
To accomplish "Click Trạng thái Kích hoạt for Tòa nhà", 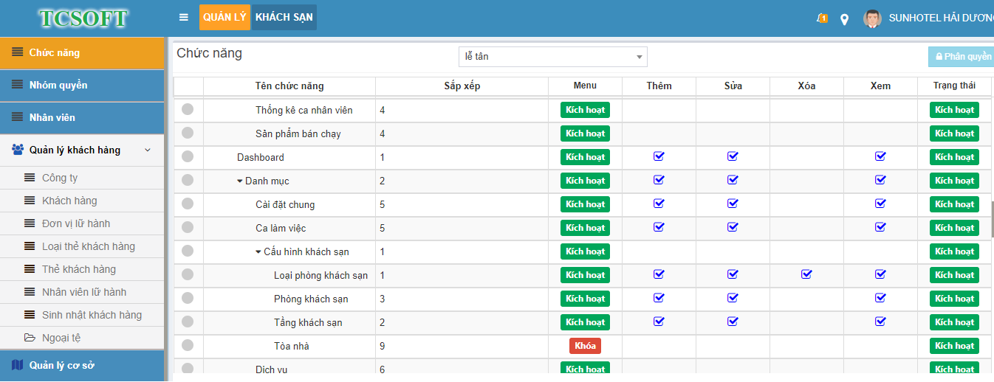I will pyautogui.click(x=954, y=346).
